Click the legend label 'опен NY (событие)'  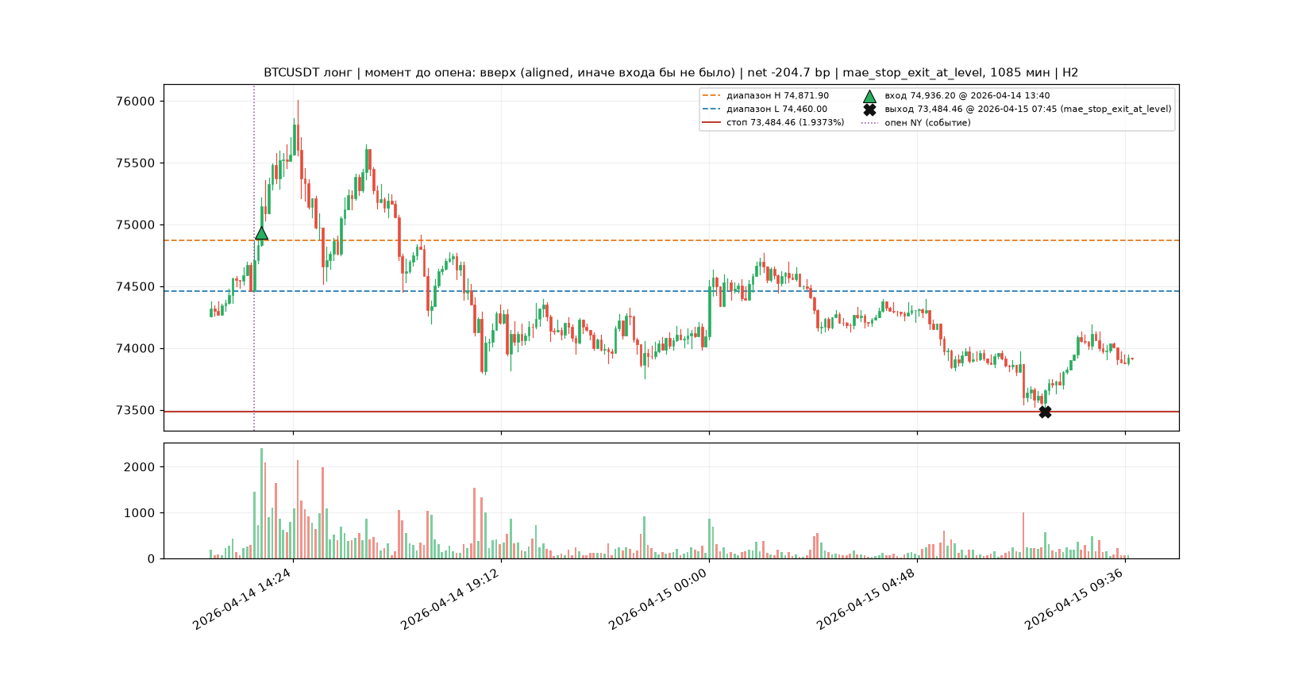tap(927, 123)
